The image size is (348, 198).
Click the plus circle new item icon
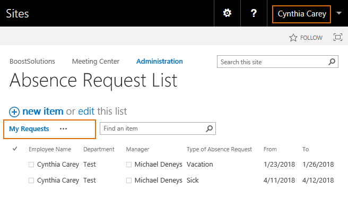coord(14,111)
